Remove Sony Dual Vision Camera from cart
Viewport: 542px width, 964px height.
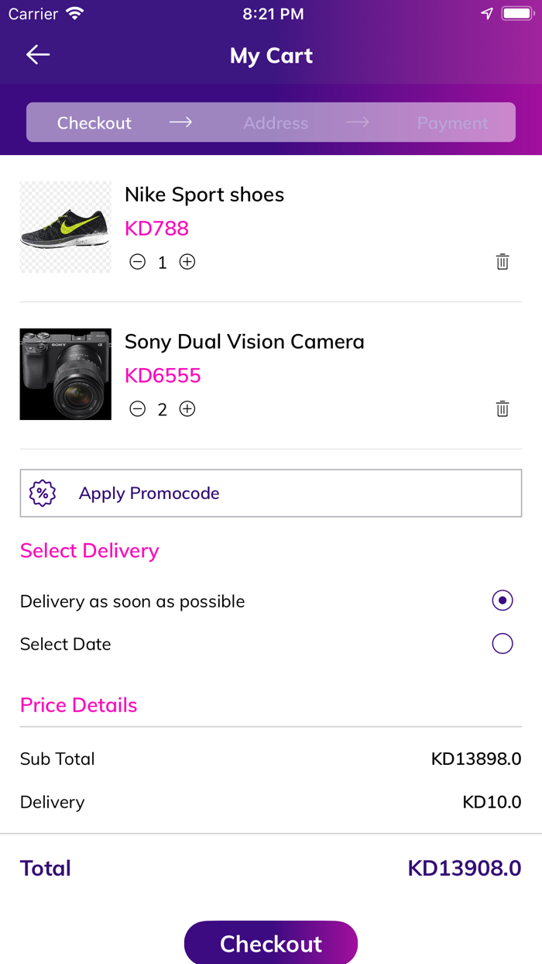click(x=503, y=409)
